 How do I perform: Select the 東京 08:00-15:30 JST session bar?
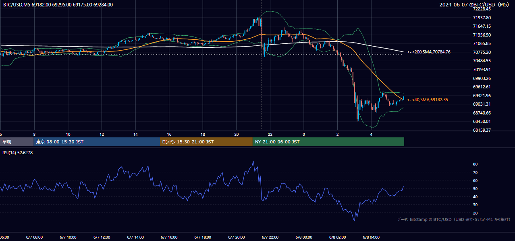97,142
